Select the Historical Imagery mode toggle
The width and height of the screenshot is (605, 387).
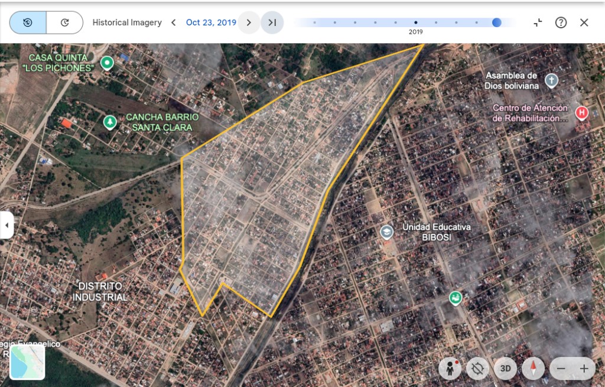coord(28,22)
